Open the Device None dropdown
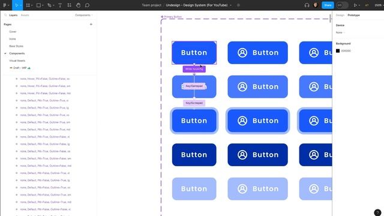 [340, 32]
